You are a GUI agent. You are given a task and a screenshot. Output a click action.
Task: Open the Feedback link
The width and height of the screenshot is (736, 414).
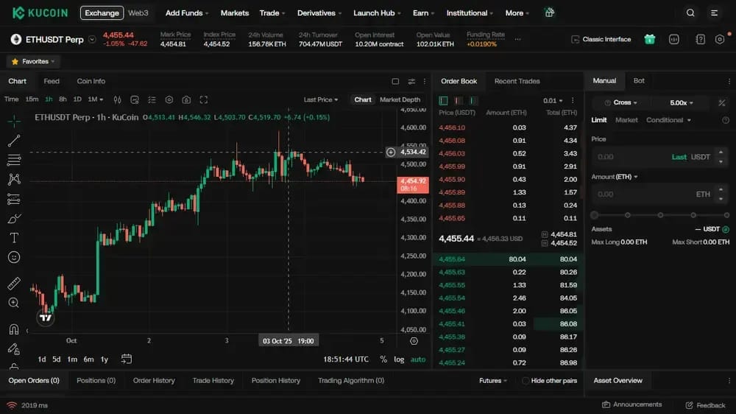pos(706,405)
